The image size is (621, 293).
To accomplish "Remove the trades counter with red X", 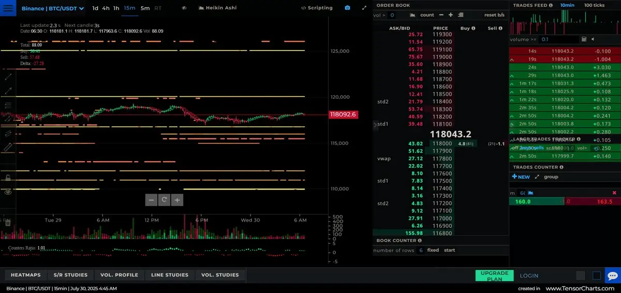I will click(x=615, y=192).
